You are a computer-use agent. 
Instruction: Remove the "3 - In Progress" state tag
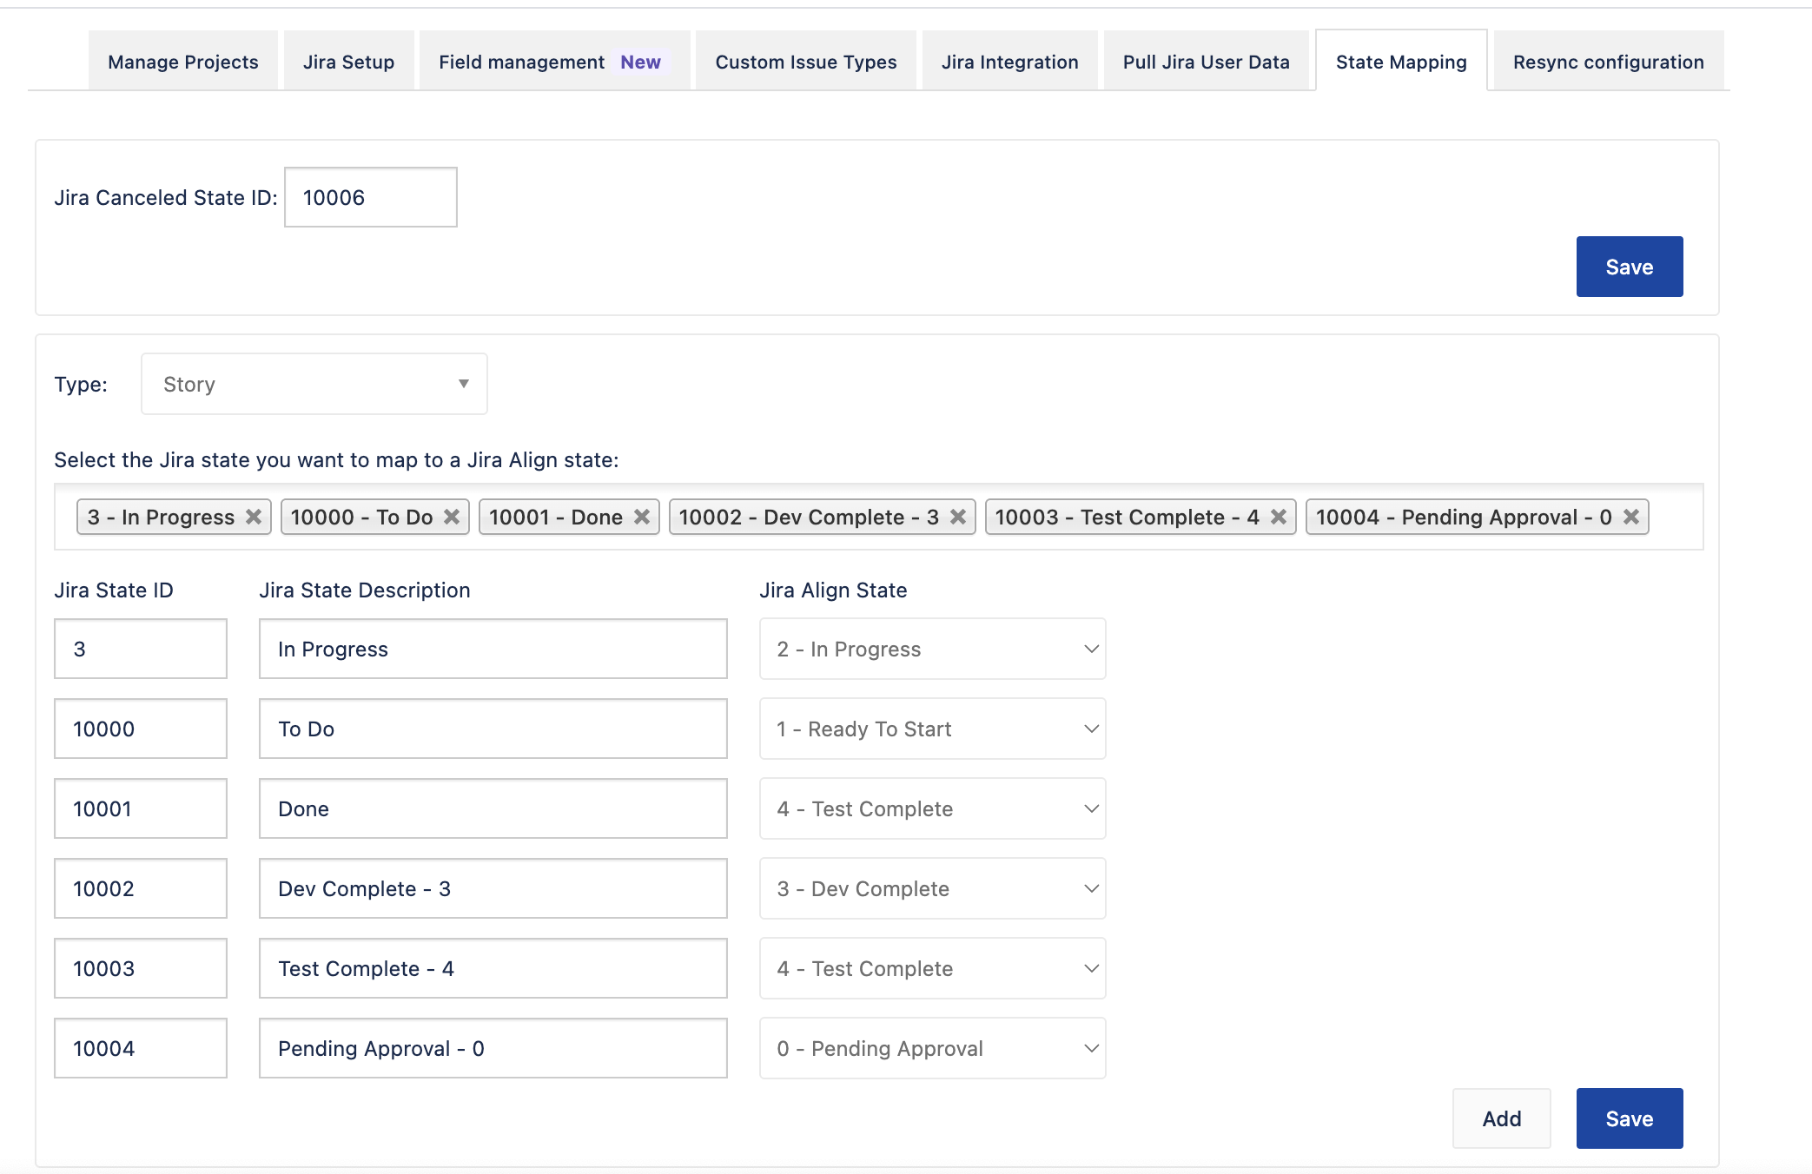click(x=253, y=517)
